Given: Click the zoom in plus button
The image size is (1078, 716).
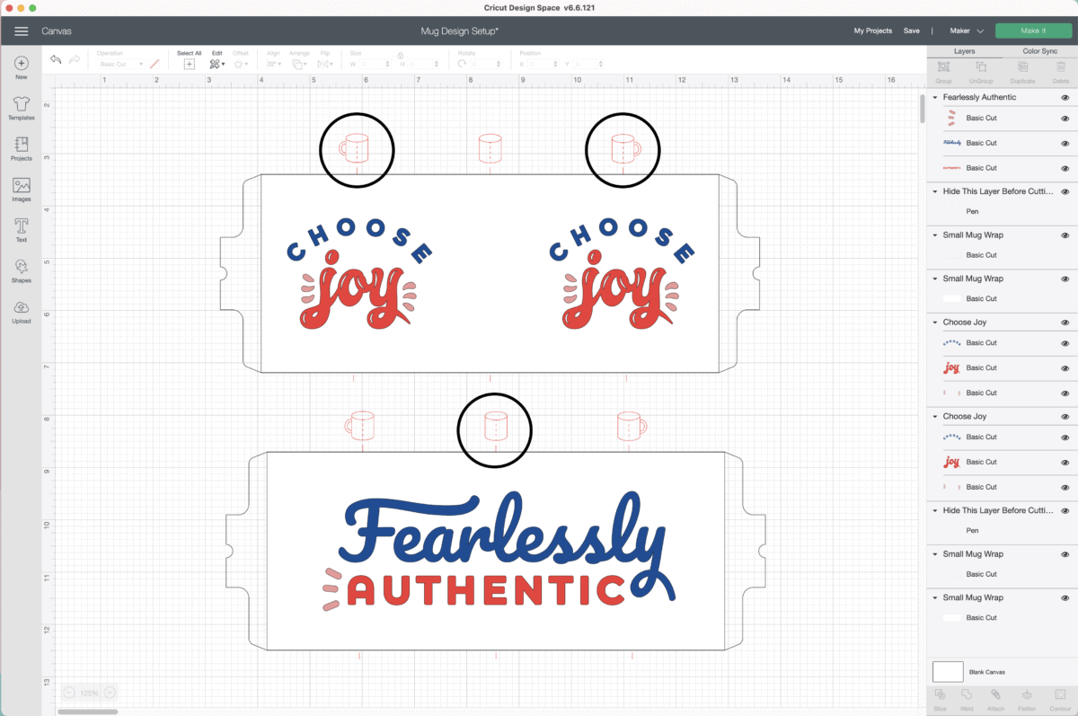Looking at the screenshot, I should point(110,693).
